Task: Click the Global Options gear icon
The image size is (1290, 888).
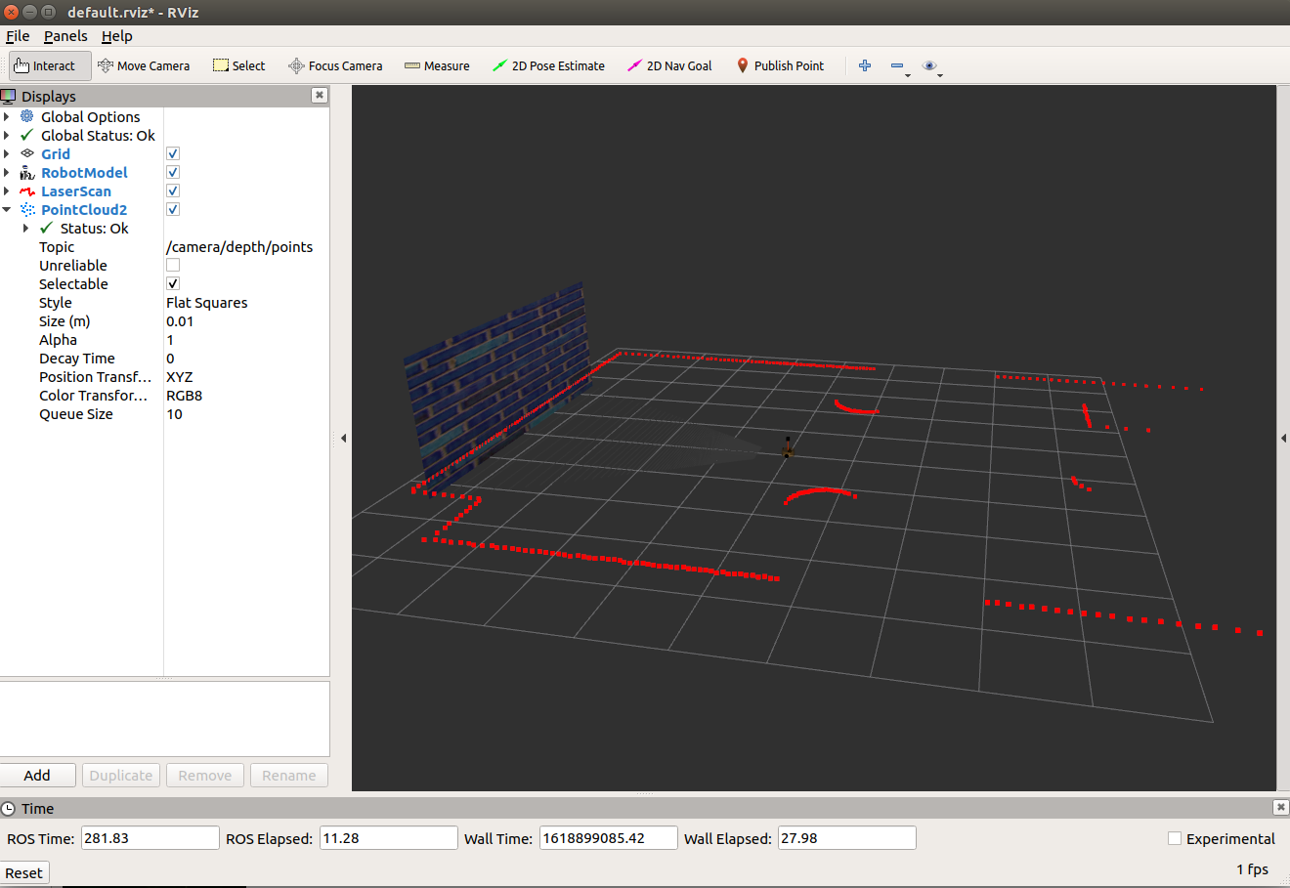Action: tap(27, 116)
